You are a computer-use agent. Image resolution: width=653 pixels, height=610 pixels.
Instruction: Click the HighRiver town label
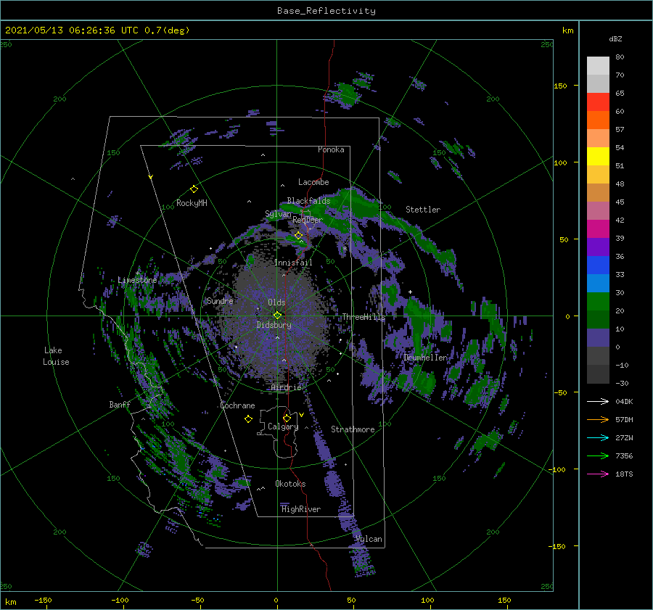[x=301, y=509]
